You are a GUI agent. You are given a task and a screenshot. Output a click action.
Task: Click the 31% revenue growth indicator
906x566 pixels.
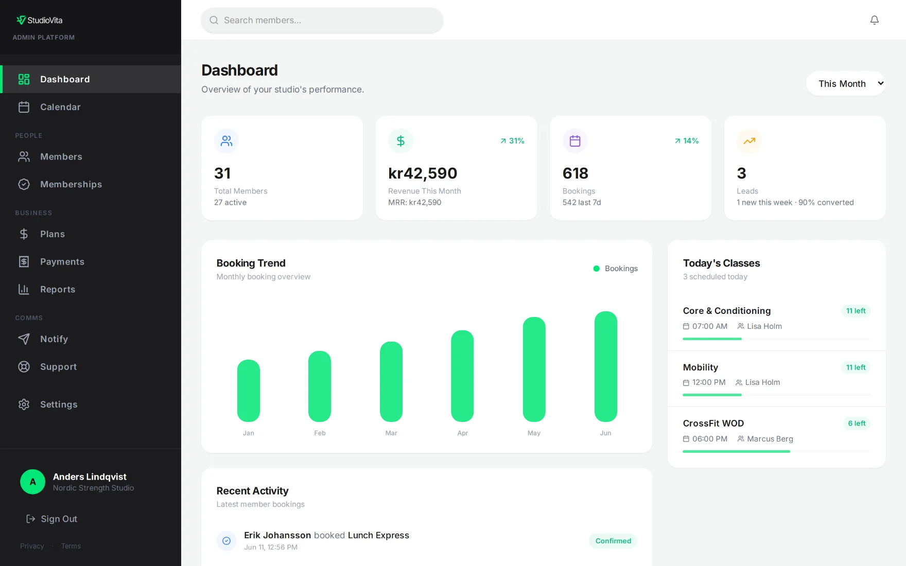pyautogui.click(x=512, y=141)
